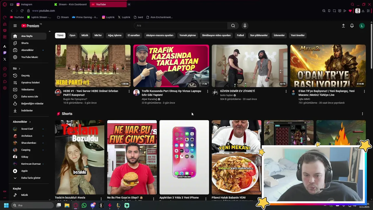Click the YouTube search input field
This screenshot has width=373, height=210.
tap(181, 26)
